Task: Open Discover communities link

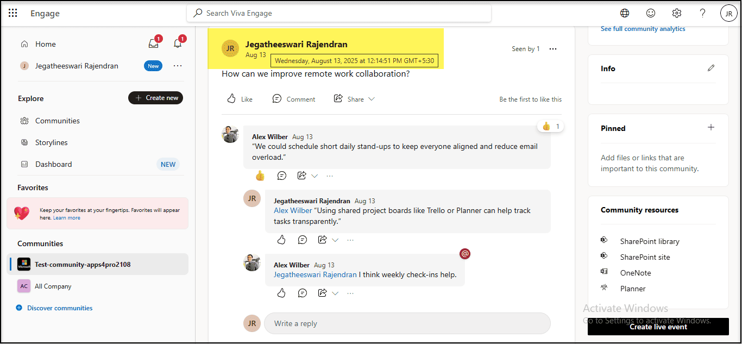Action: point(60,308)
